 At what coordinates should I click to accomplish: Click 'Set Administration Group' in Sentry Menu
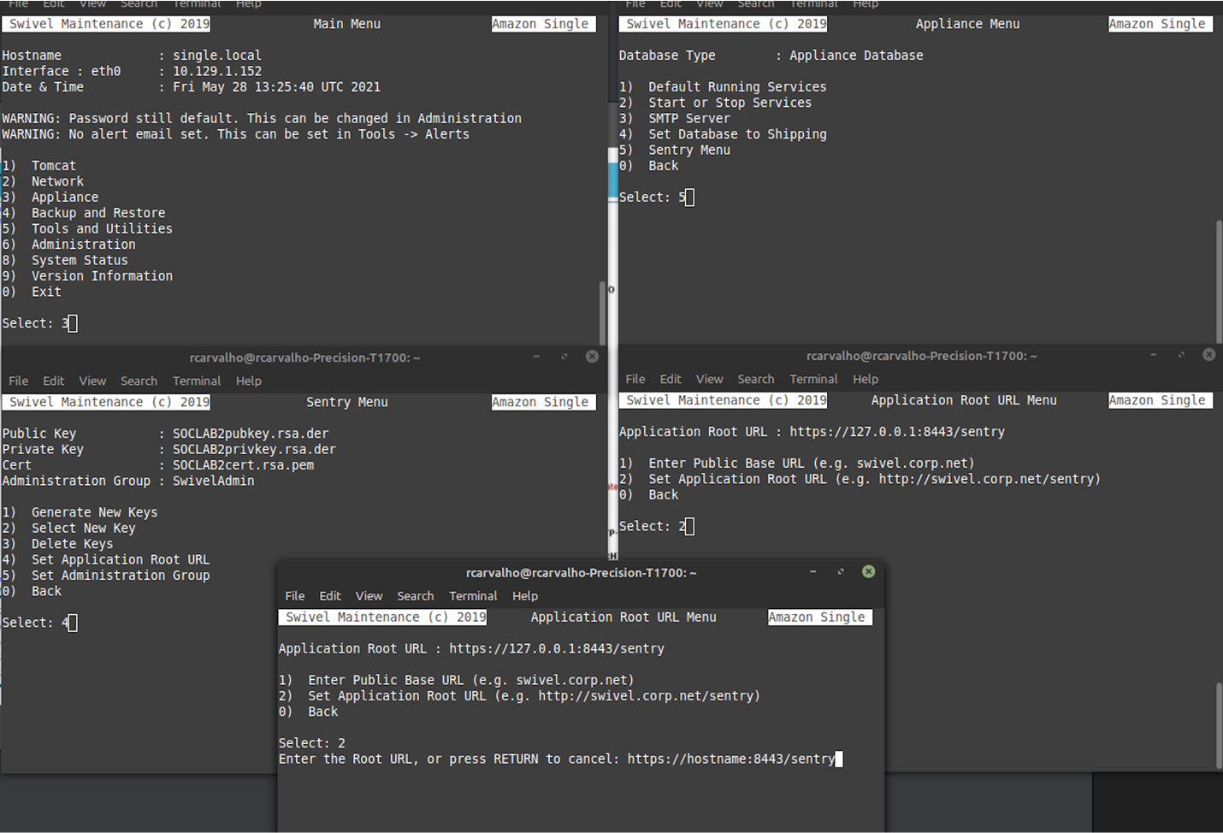(x=121, y=576)
